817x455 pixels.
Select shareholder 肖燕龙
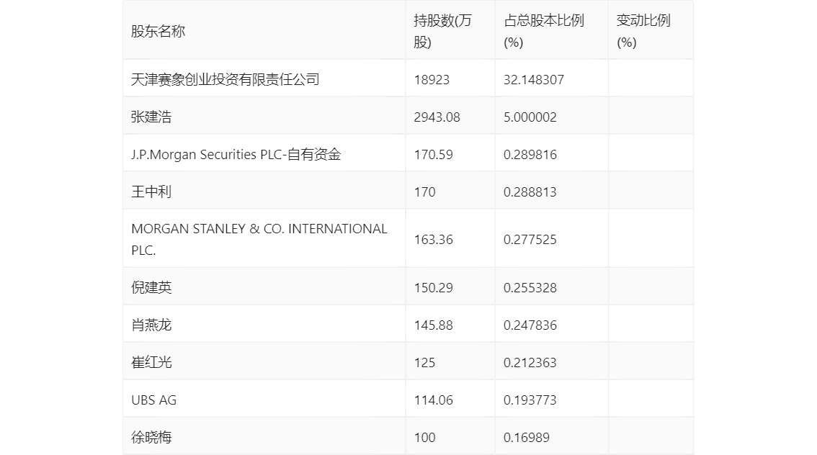pos(151,325)
